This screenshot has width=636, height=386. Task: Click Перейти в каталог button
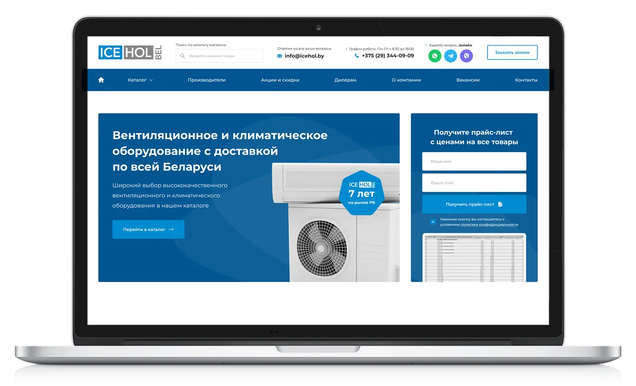[x=148, y=230]
